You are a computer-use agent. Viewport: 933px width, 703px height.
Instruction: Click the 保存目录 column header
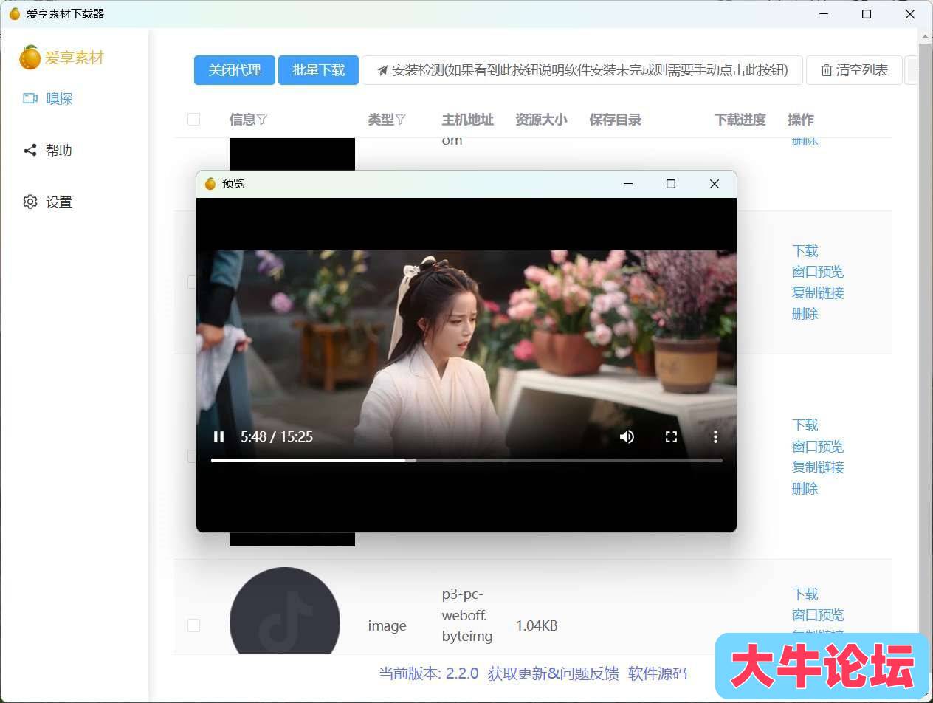coord(615,120)
